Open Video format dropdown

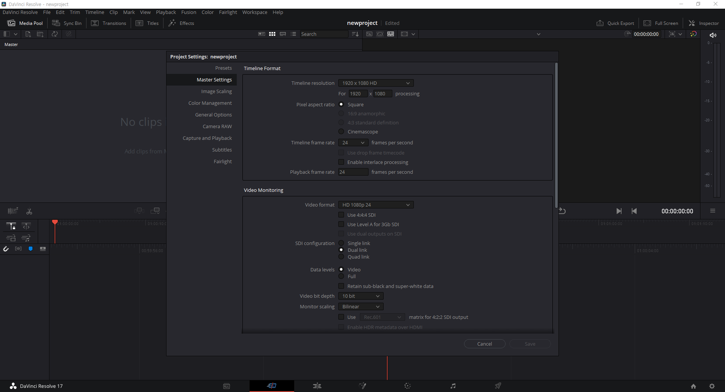pyautogui.click(x=376, y=205)
